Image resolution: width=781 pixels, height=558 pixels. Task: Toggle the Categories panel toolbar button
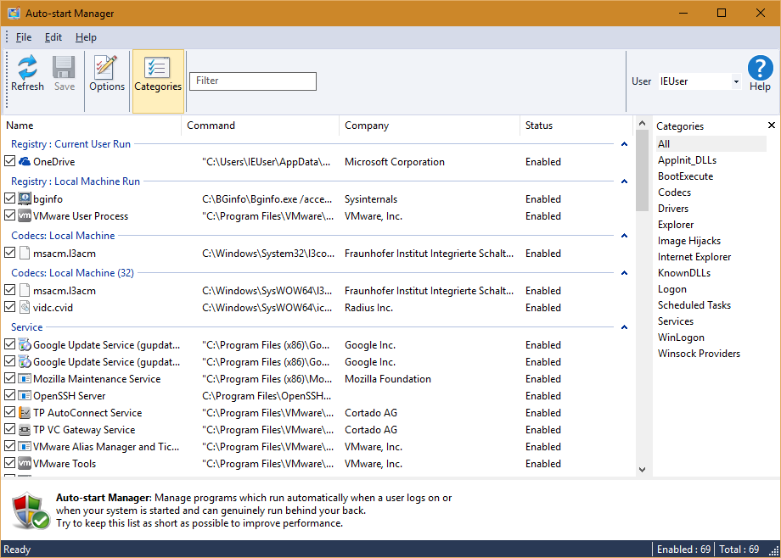(158, 70)
